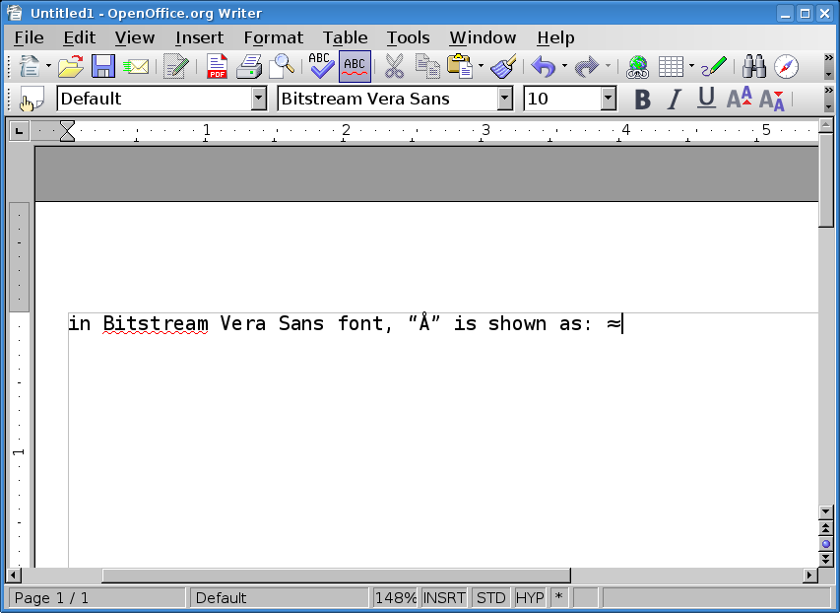Undo the last action
The height and width of the screenshot is (613, 840).
click(x=544, y=67)
